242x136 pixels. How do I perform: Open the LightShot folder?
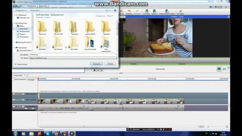(106, 28)
